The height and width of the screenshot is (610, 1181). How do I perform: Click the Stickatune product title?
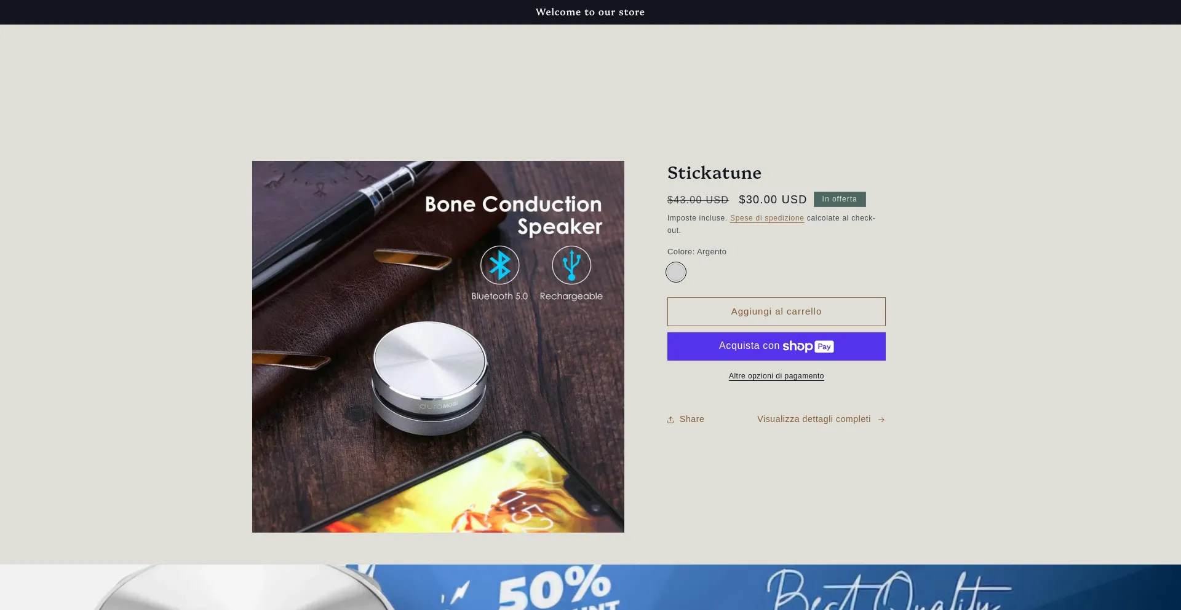[714, 173]
